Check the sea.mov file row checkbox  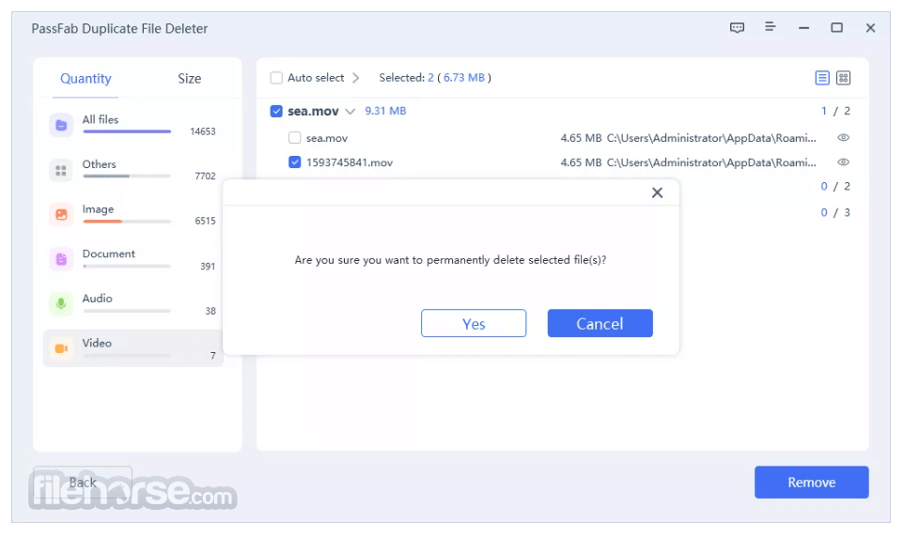pyautogui.click(x=295, y=138)
